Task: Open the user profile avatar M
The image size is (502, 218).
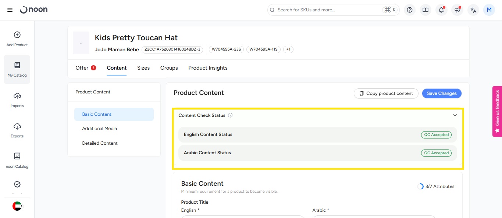Action: click(489, 10)
